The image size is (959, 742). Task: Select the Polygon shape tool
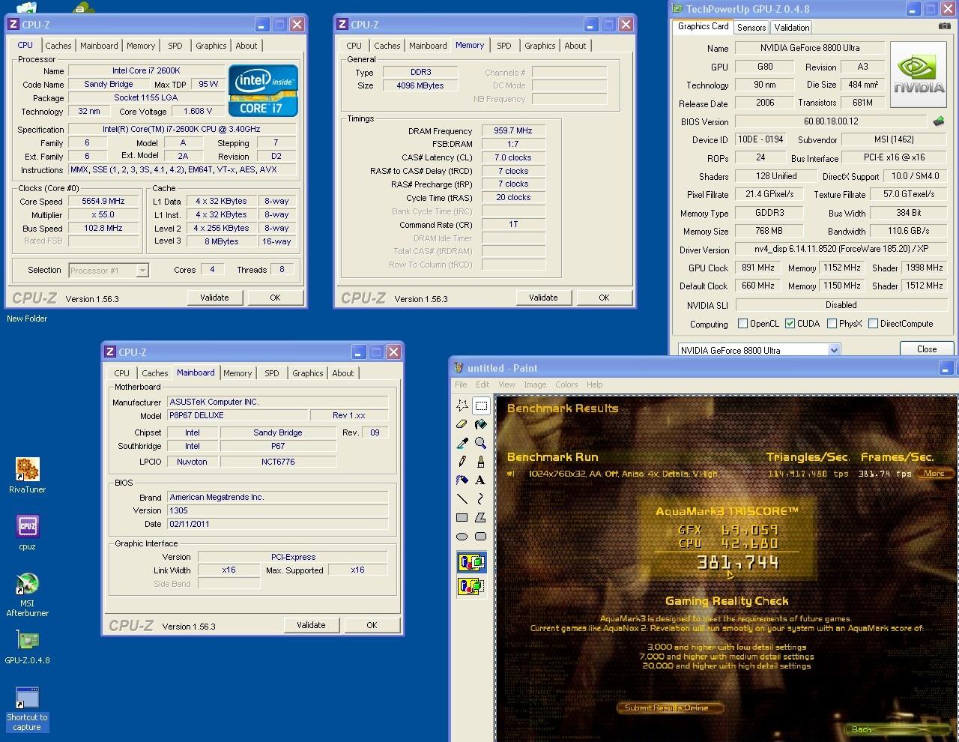481,518
